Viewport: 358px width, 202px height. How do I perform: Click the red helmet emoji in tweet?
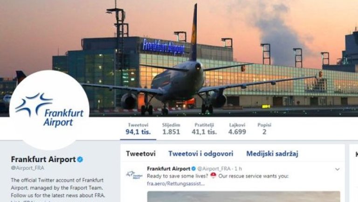click(213, 175)
